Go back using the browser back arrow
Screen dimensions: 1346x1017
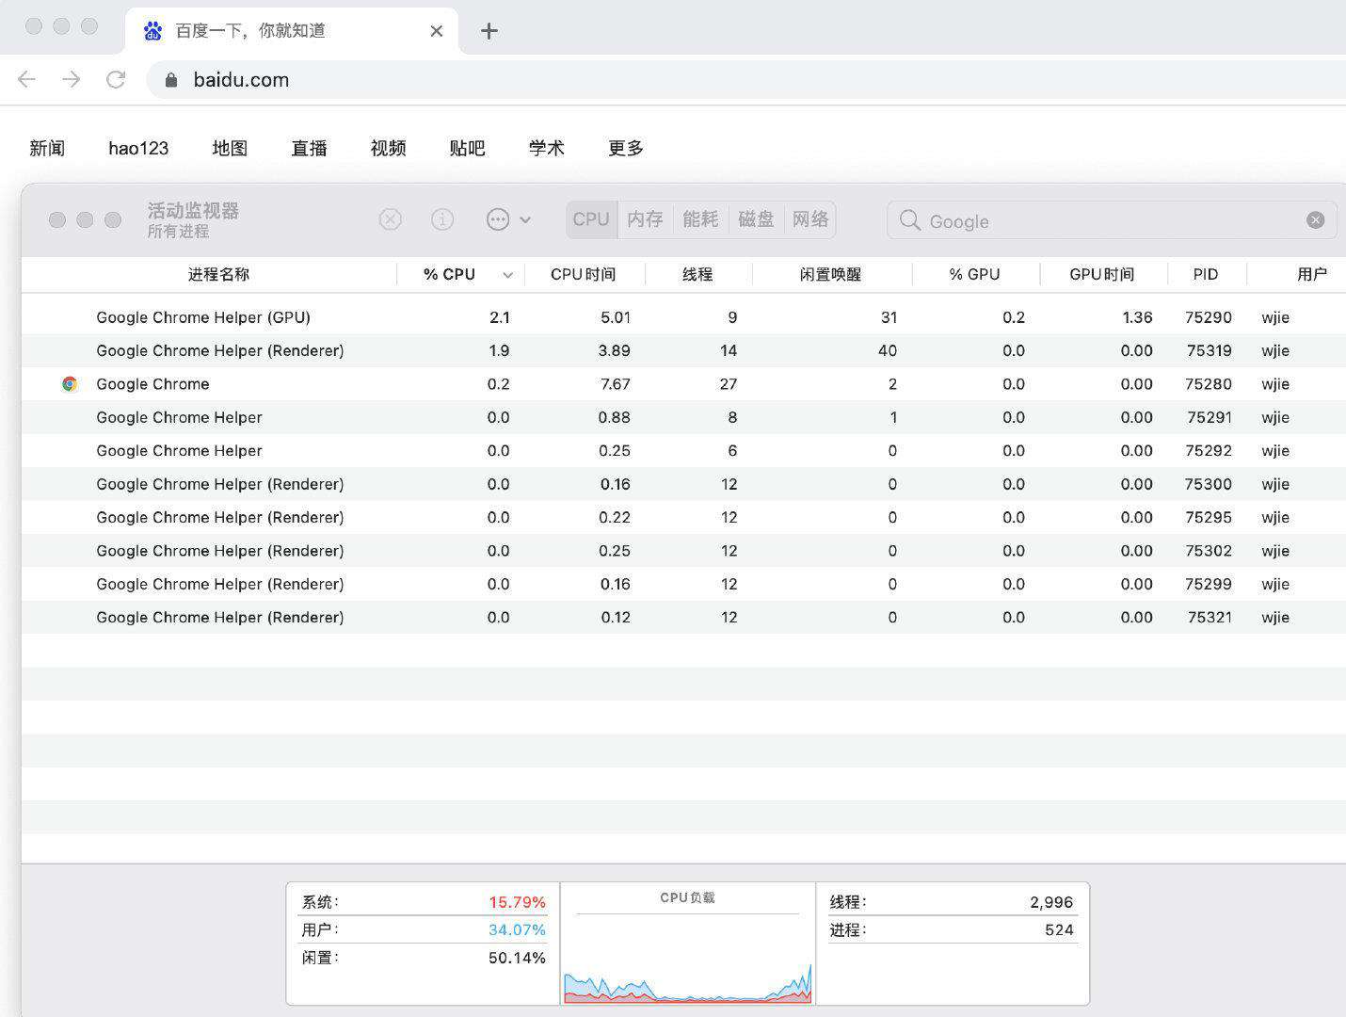tap(26, 80)
